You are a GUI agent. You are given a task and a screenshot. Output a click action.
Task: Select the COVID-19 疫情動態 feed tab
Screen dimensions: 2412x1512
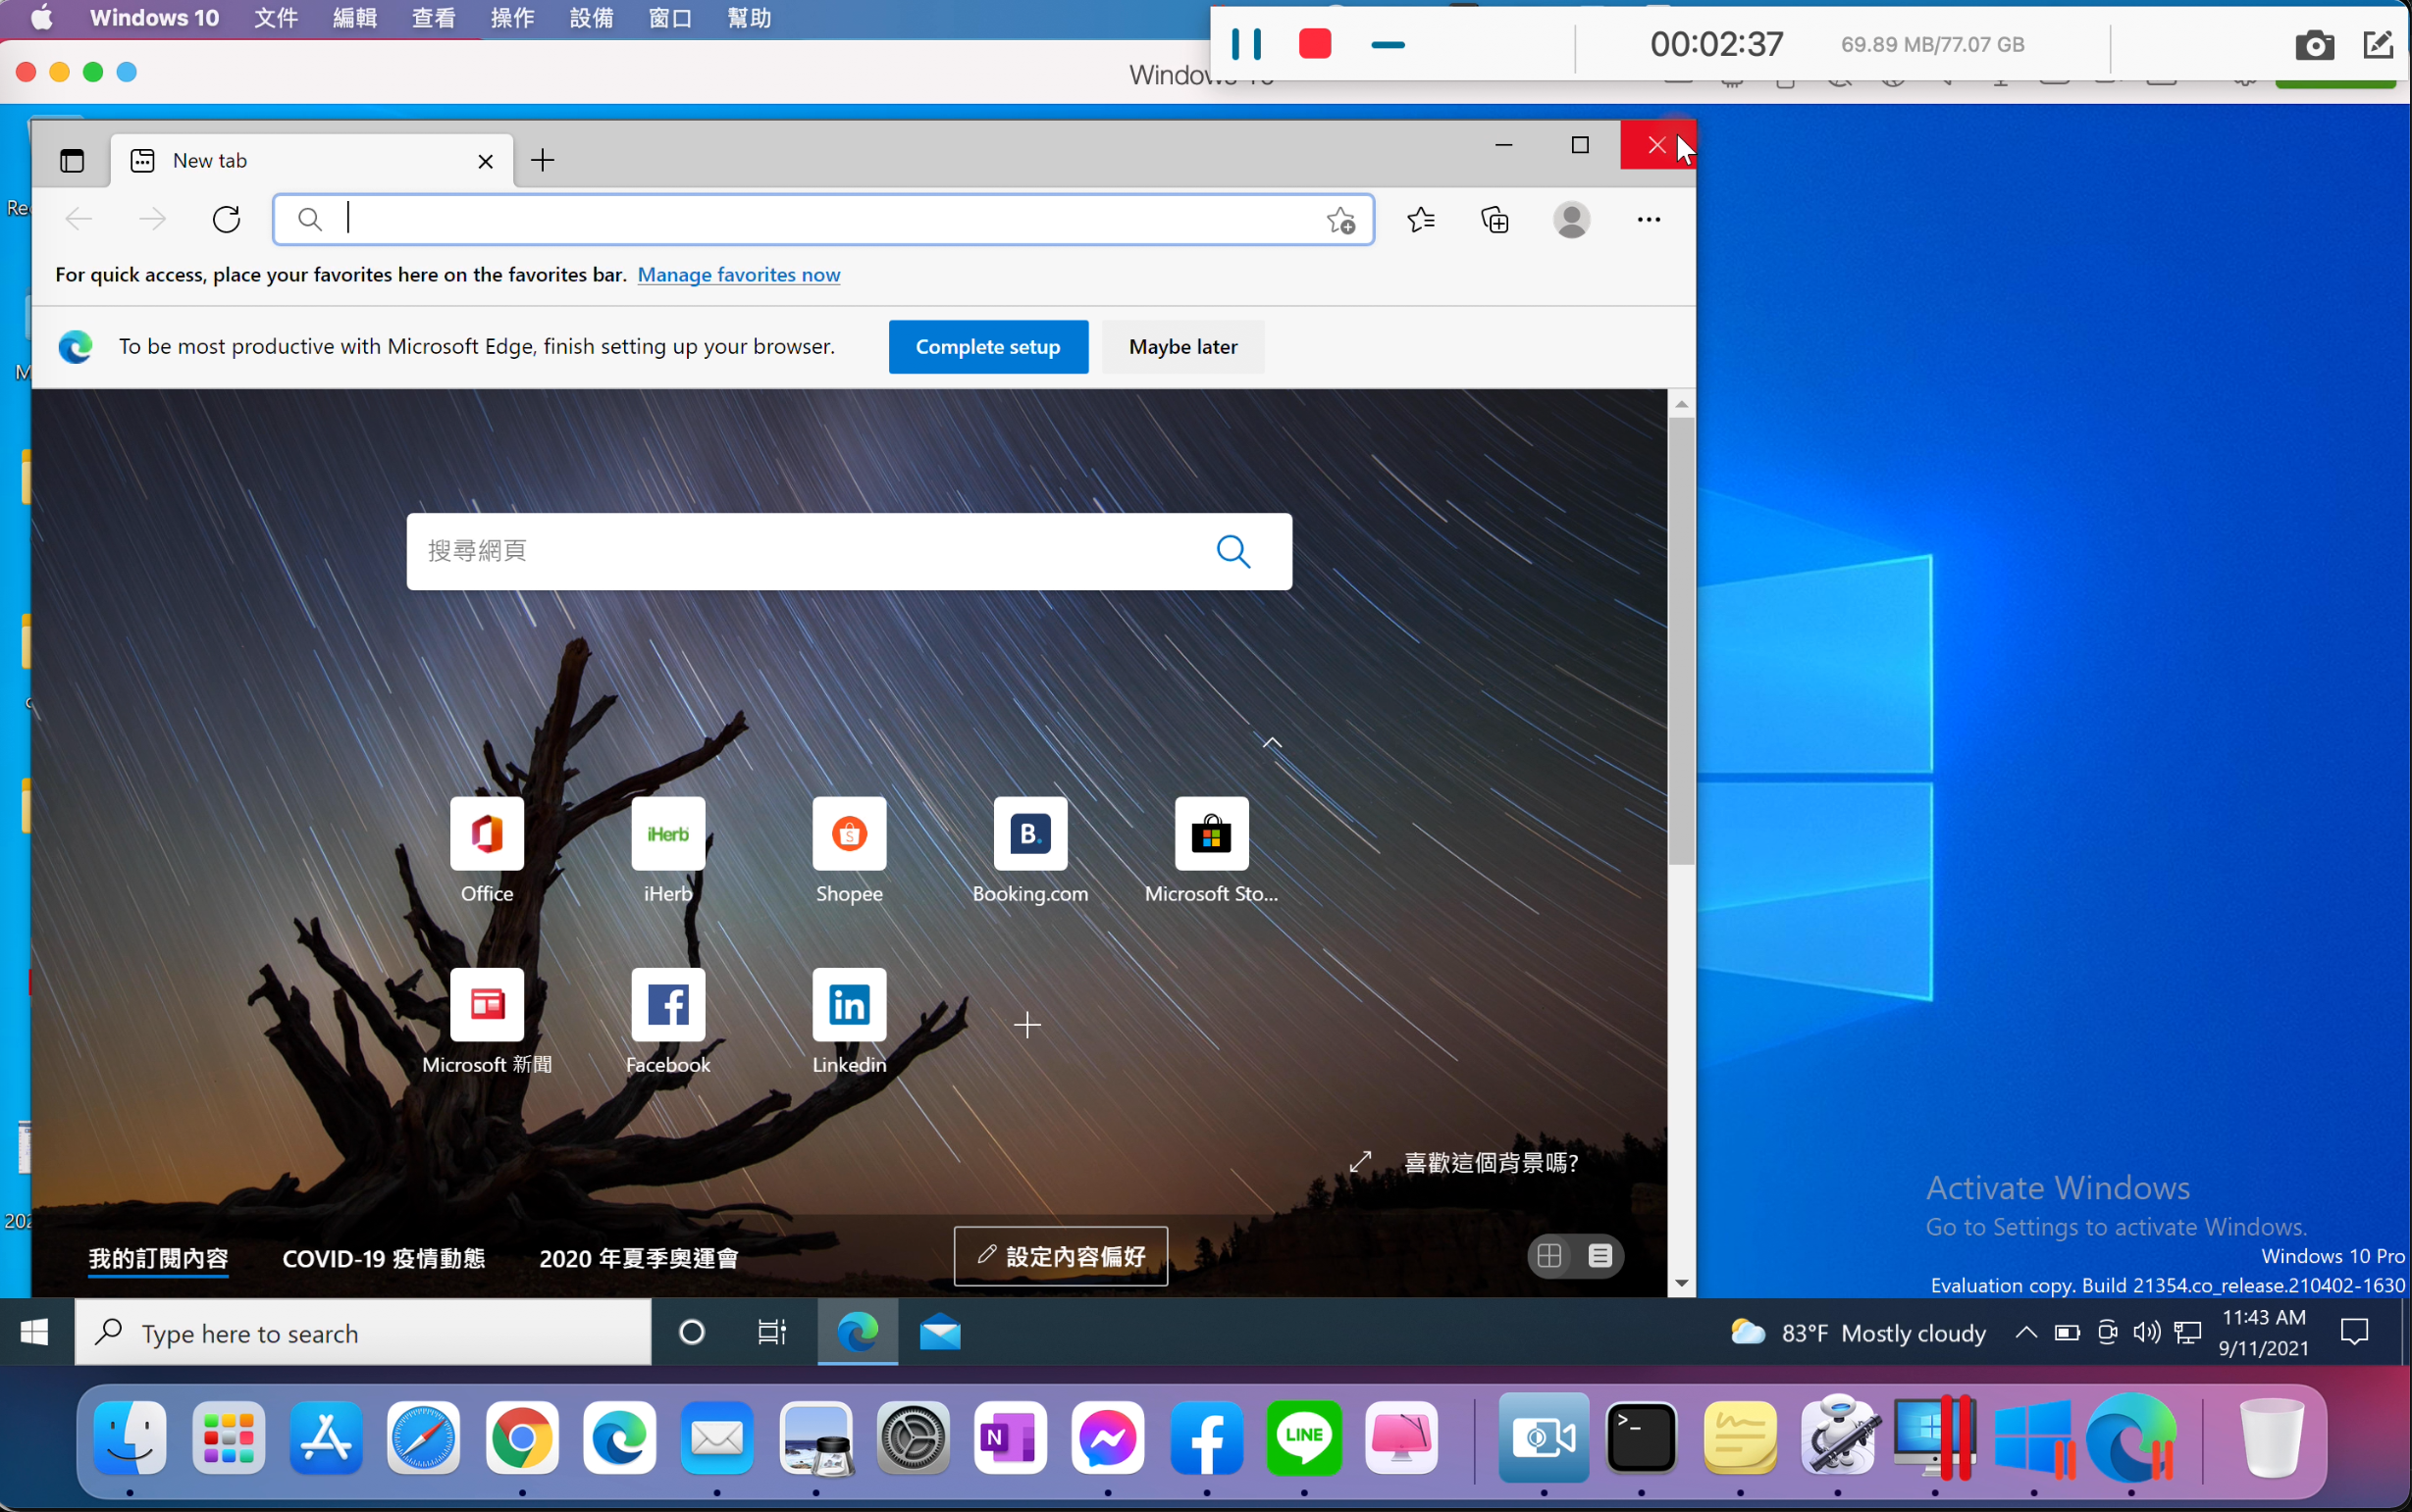pyautogui.click(x=384, y=1258)
